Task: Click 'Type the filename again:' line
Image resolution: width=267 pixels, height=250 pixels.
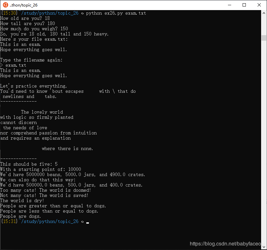Action: coord(31,60)
